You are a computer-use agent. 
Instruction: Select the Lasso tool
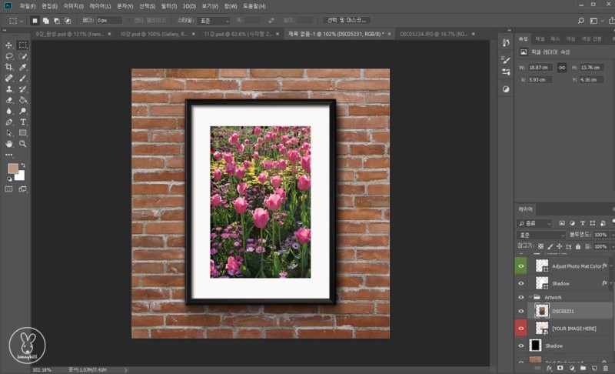click(9, 56)
